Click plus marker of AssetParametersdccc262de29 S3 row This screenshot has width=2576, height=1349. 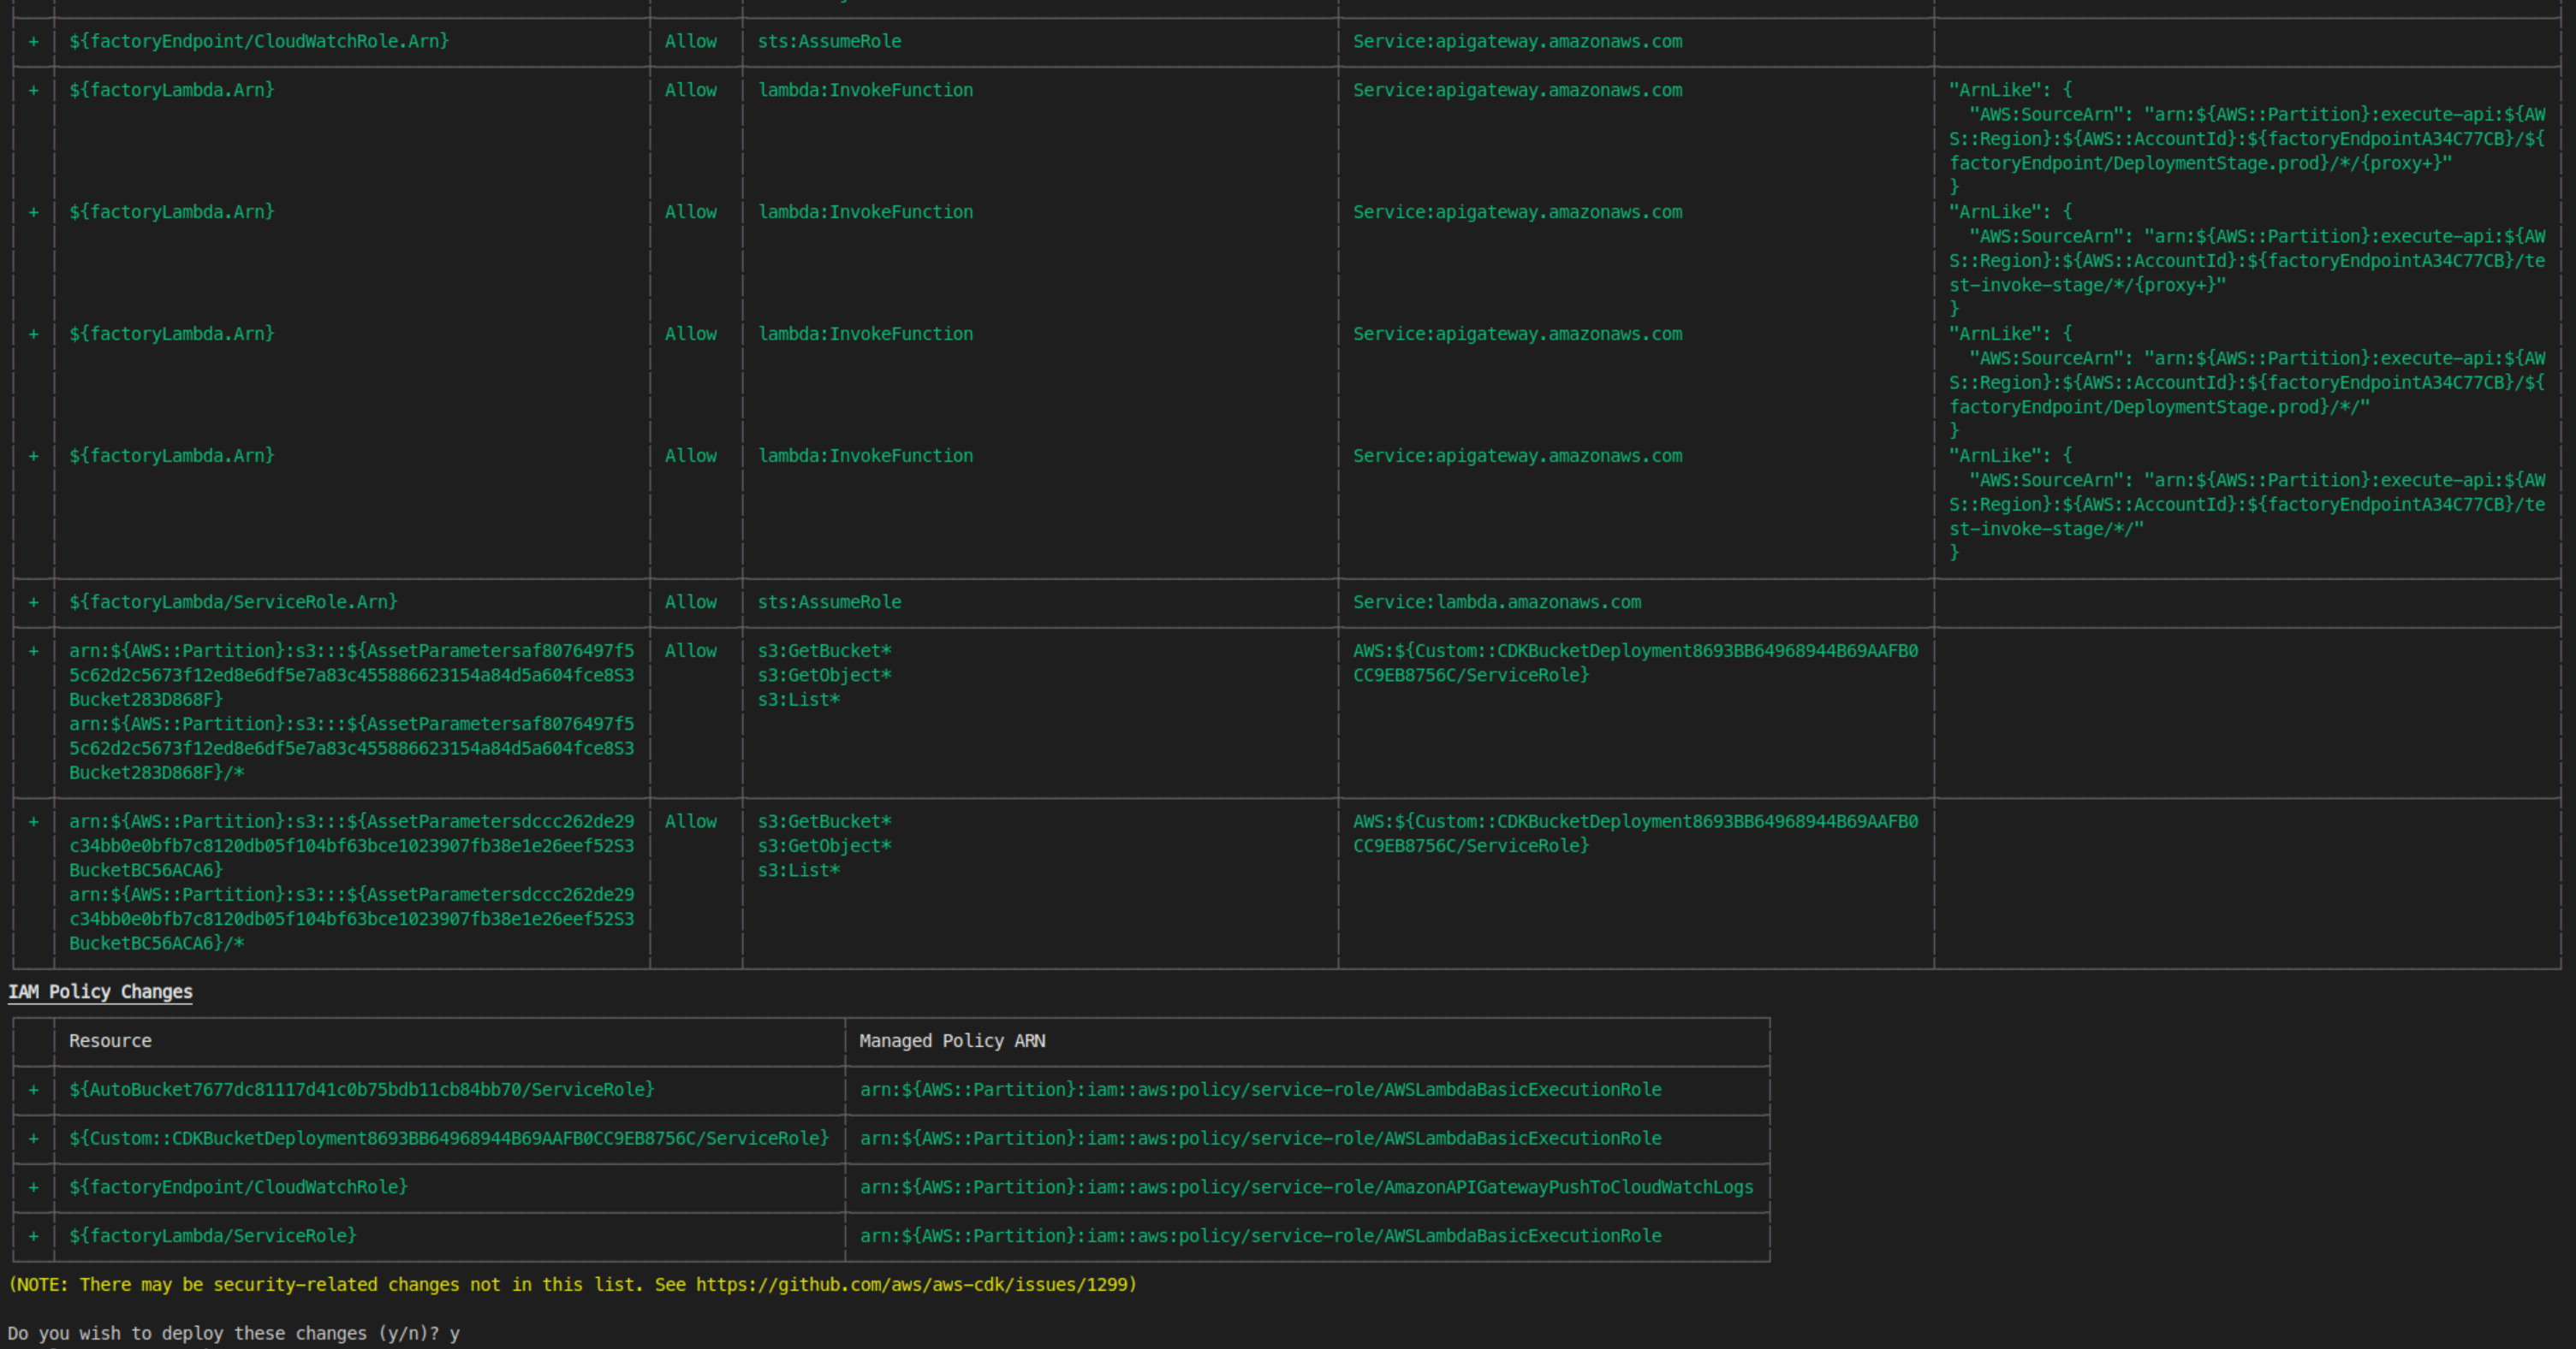pos(34,821)
